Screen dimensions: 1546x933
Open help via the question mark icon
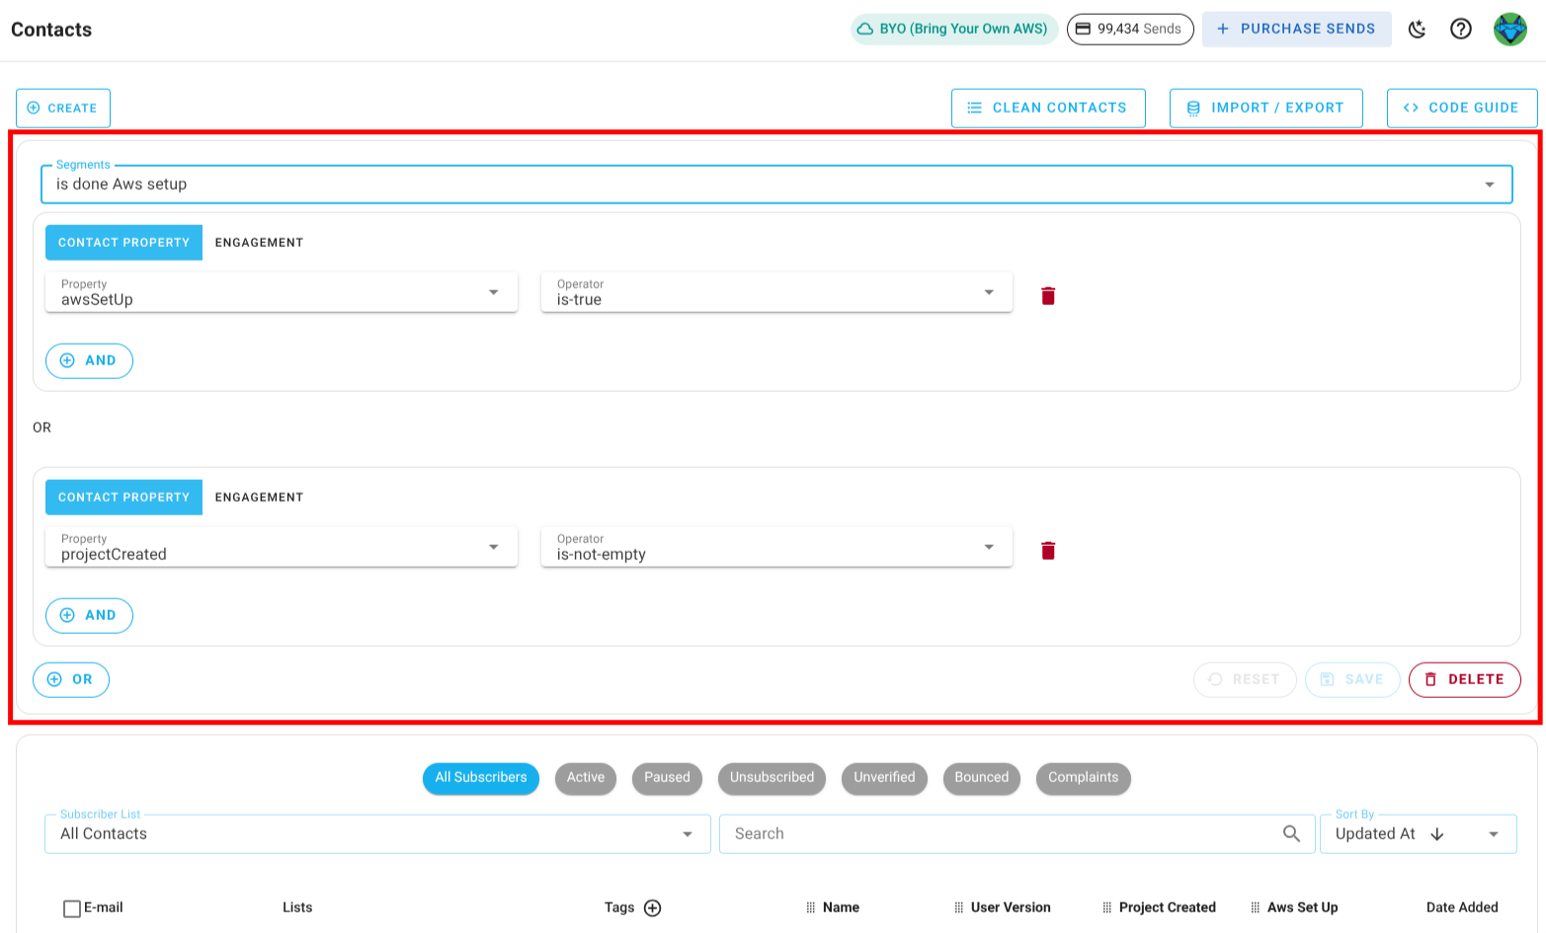pyautogui.click(x=1461, y=29)
